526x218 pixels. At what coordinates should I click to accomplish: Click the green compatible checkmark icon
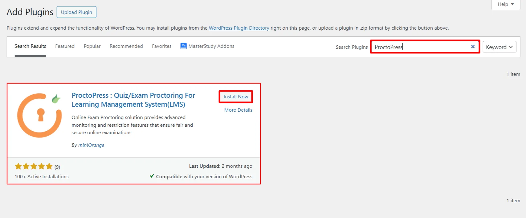tap(152, 176)
